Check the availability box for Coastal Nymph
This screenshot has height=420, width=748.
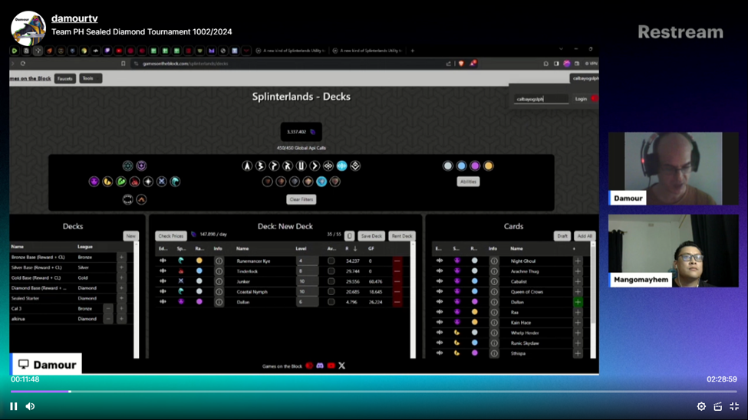tap(331, 291)
